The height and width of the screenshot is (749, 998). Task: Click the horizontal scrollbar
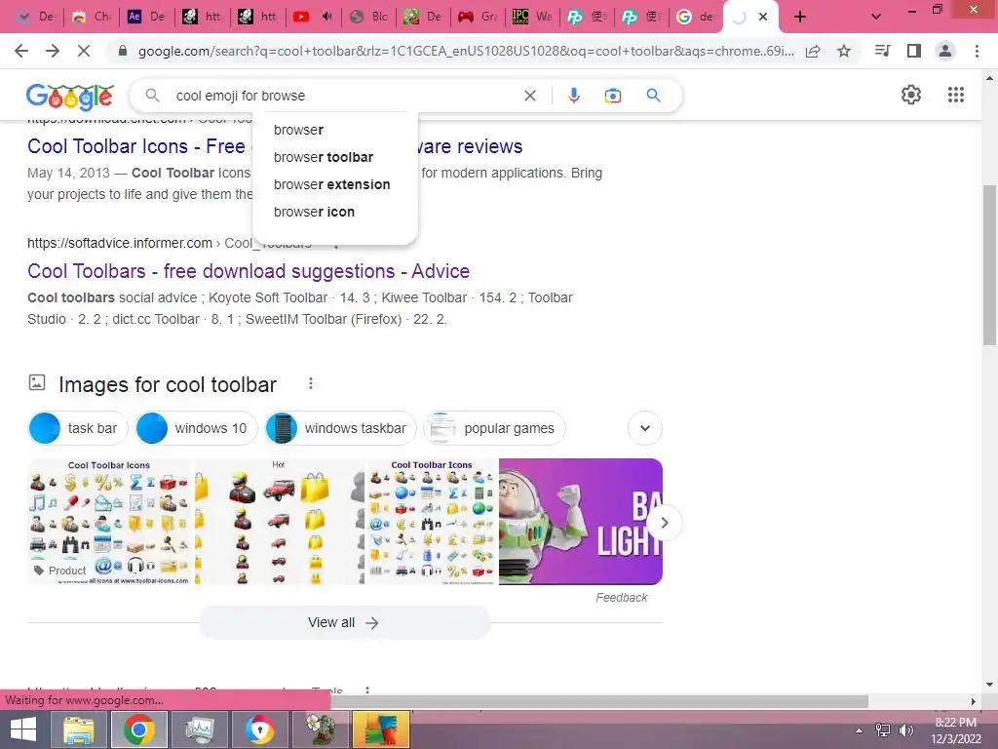point(598,701)
